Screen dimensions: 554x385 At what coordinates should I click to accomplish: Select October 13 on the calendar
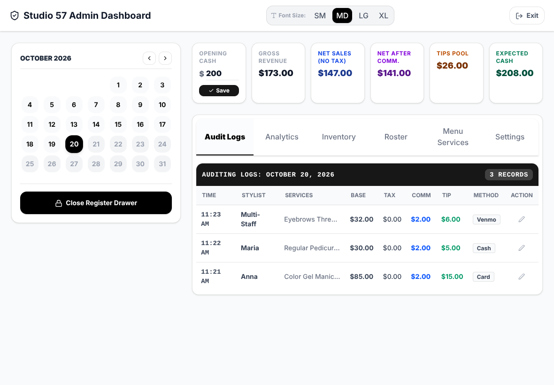[74, 125]
